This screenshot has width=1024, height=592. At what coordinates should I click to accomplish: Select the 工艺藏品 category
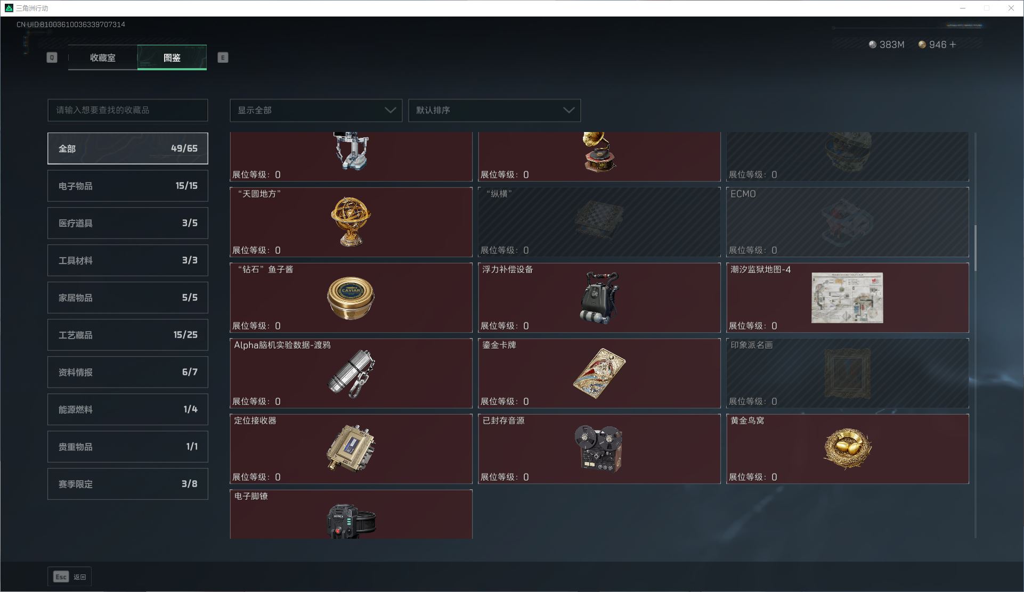tap(128, 335)
